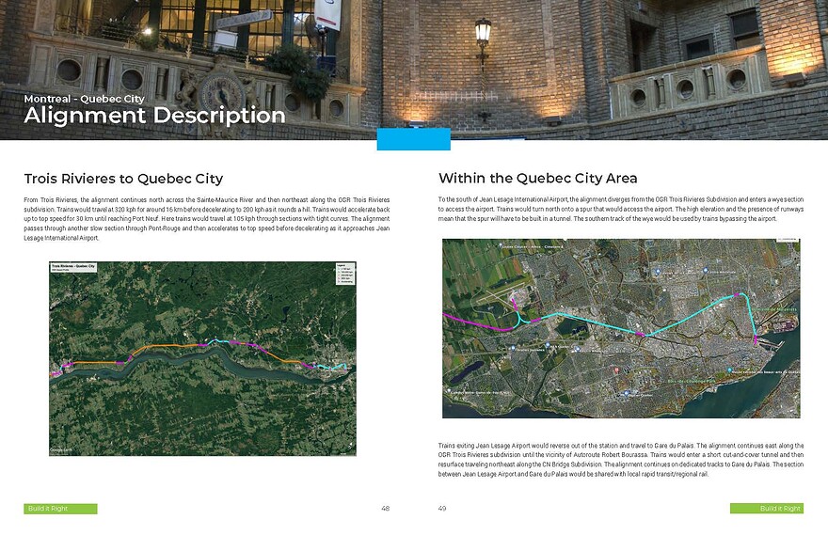Open the Trois Rivieres to Quebec City satellite map
Image resolution: width=828 pixels, height=535 pixels.
pos(203,359)
